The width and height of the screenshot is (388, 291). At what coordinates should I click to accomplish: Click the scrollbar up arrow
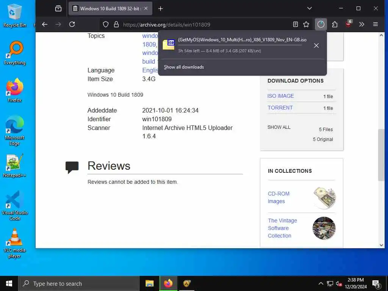pos(381,35)
